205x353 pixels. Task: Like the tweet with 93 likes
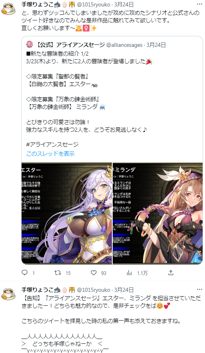pos(94,273)
